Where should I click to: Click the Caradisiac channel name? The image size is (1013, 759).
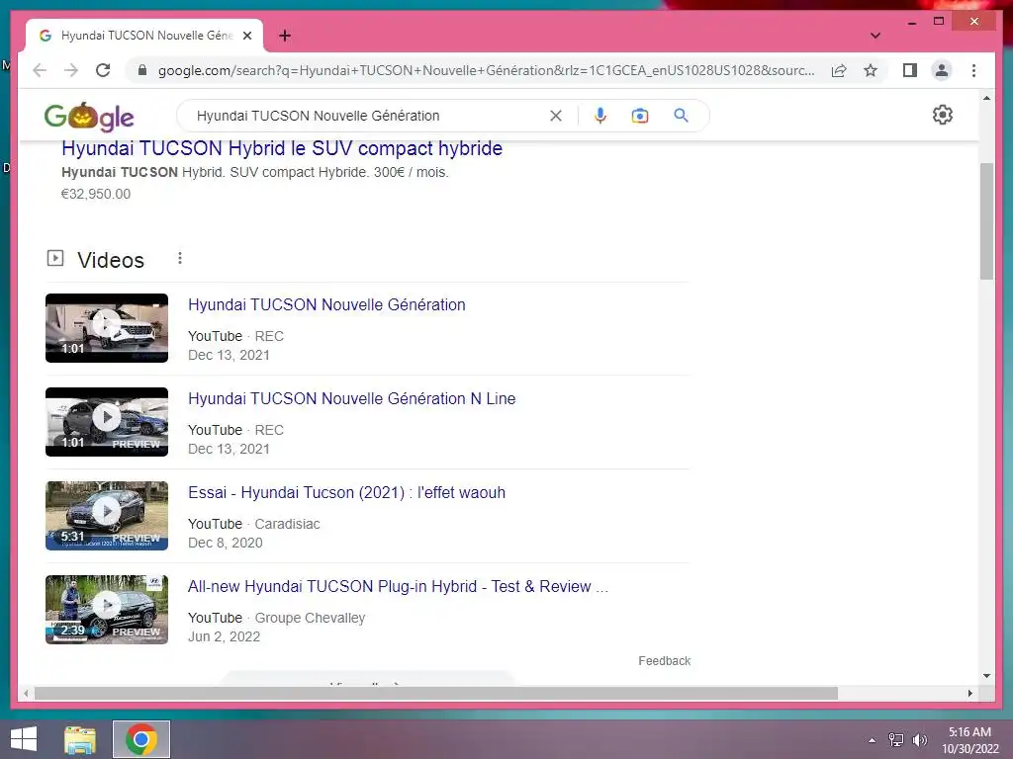[287, 524]
